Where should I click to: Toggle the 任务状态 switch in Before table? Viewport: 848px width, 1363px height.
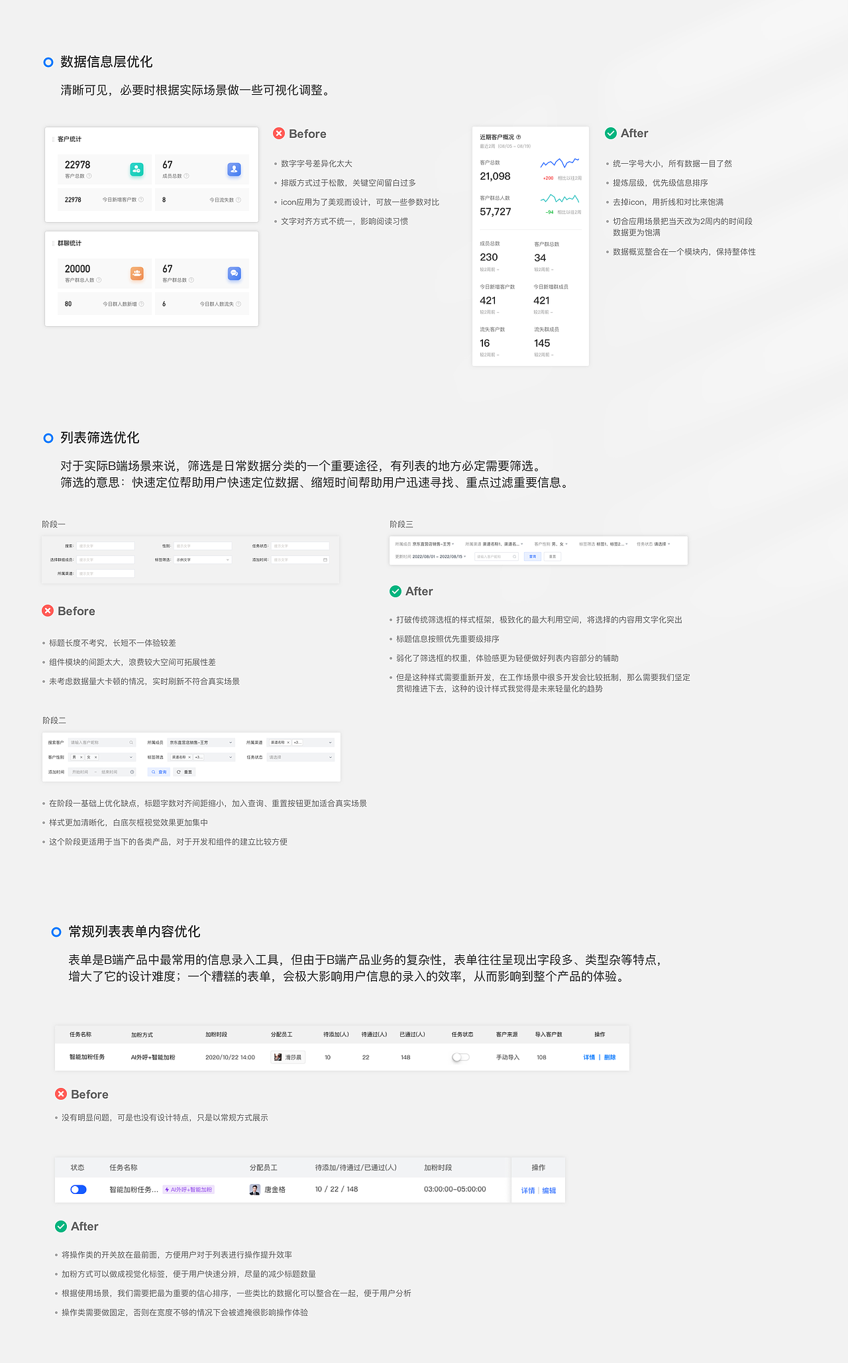tap(460, 1057)
